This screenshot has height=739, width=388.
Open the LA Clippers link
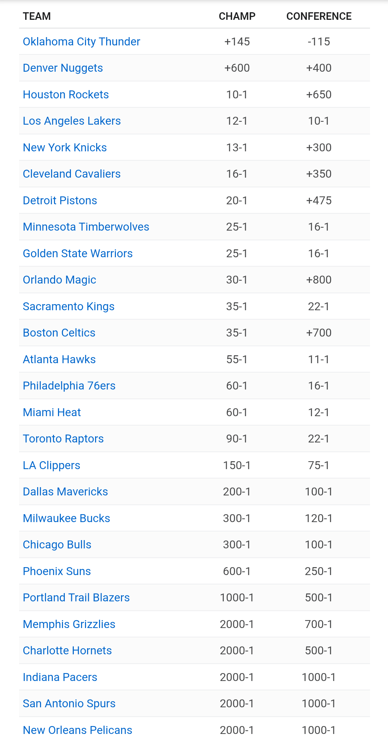click(x=51, y=465)
